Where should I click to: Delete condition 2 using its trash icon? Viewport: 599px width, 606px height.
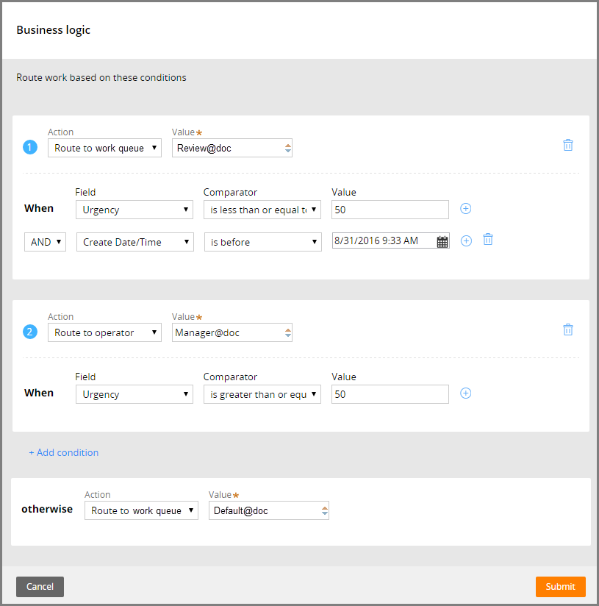[567, 329]
